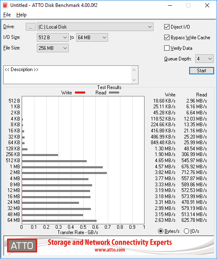217x259 pixels.
Task: Open the File Size 256 MB dropdown
Action: coord(53,48)
